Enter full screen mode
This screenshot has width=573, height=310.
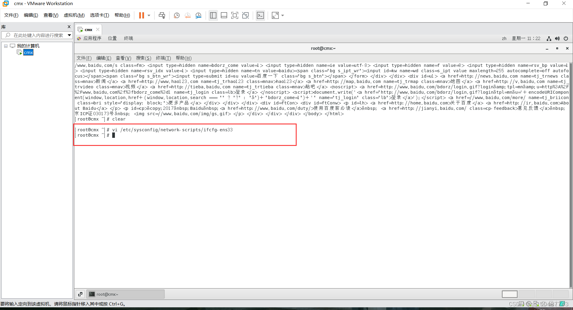point(235,16)
